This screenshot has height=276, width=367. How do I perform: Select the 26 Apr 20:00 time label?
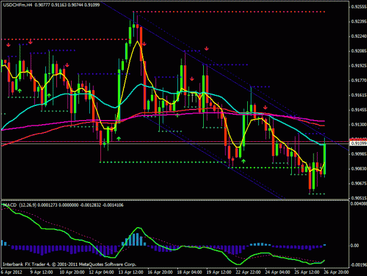[x=336, y=272]
